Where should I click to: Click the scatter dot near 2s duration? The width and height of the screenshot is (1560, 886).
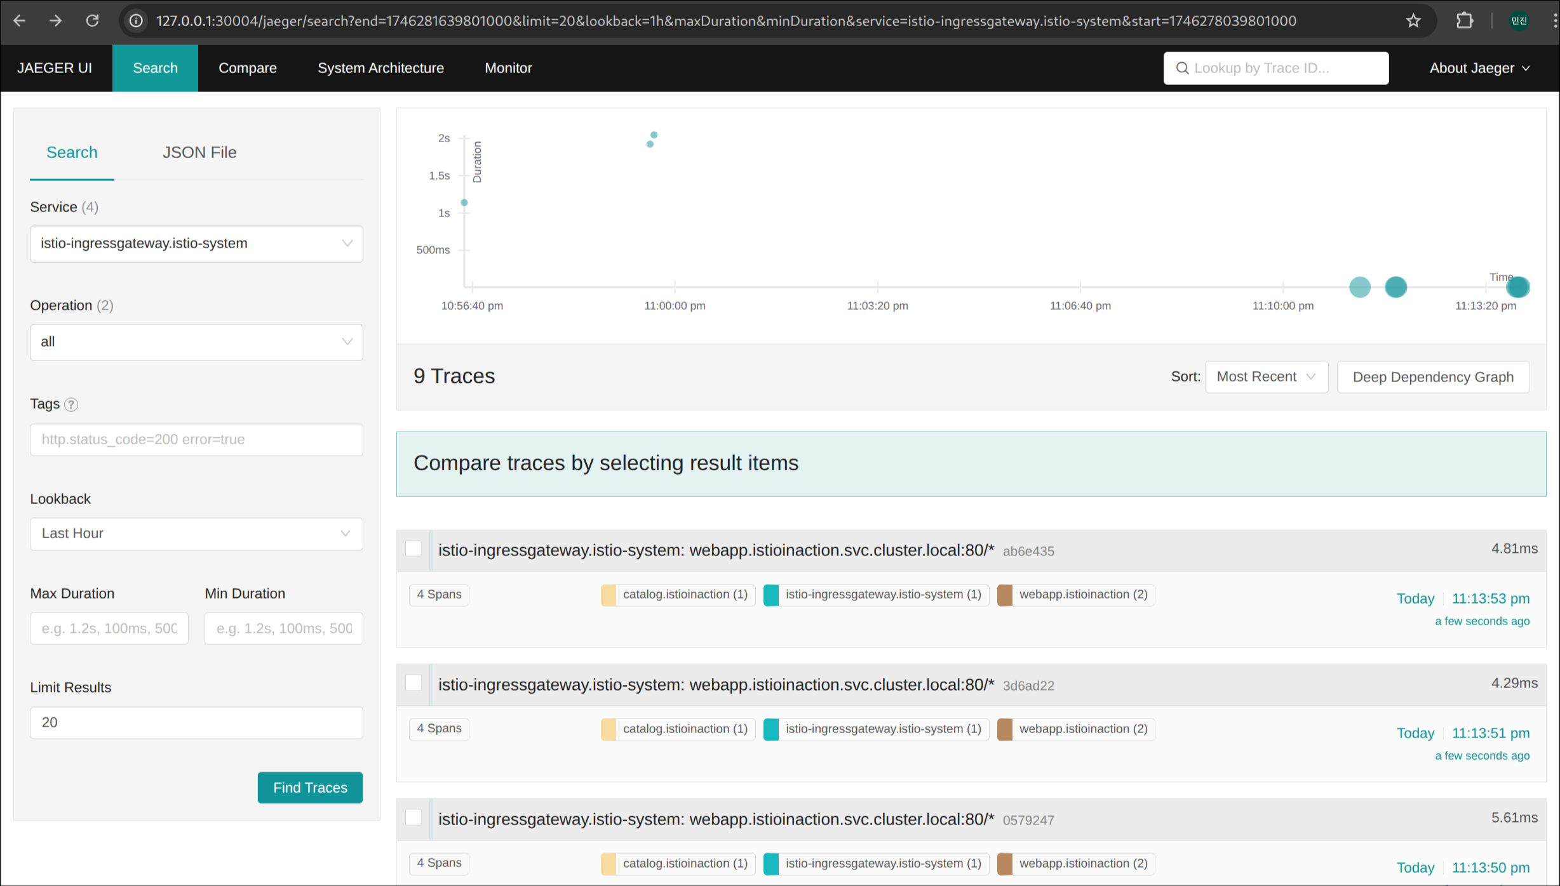coord(654,135)
